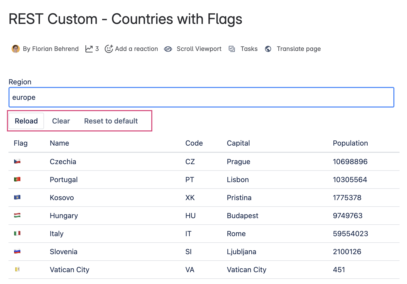Focus the Region text input field
This screenshot has height=284, width=407.
coord(201,97)
